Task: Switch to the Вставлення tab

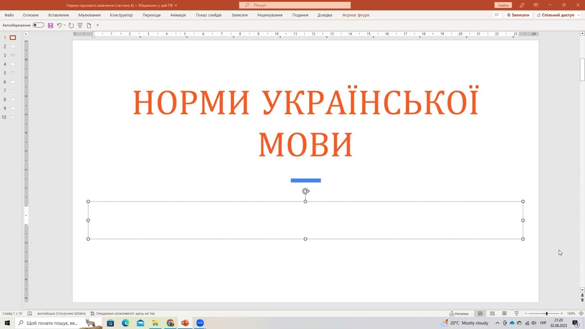Action: point(58,15)
